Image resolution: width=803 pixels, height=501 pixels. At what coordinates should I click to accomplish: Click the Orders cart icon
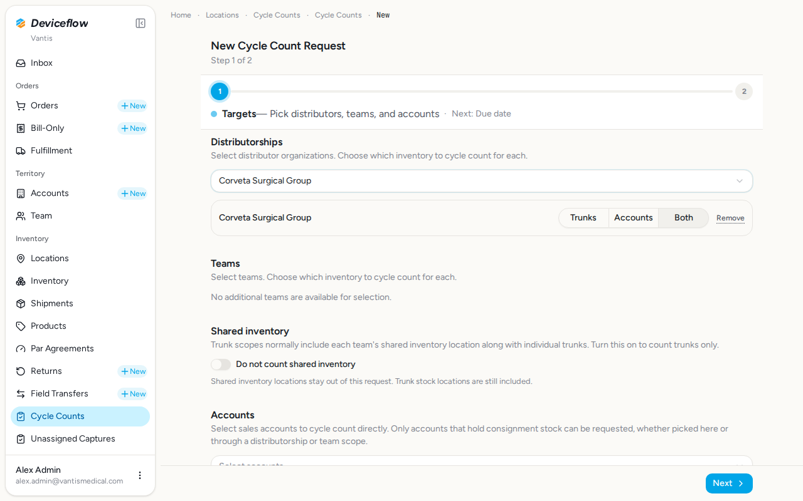(21, 106)
